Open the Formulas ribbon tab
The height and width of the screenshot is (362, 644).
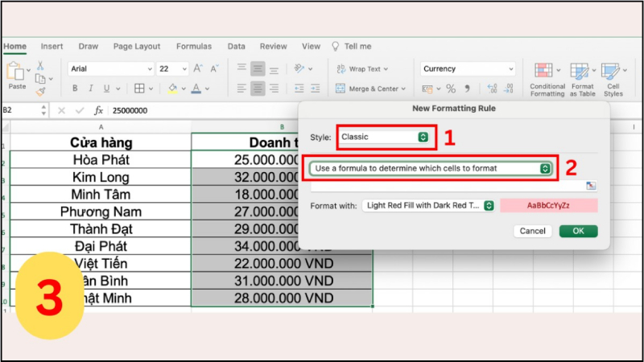tap(194, 47)
